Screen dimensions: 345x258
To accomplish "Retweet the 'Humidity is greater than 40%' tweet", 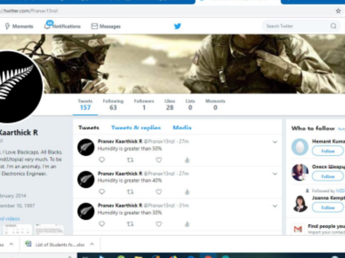I will [130, 192].
